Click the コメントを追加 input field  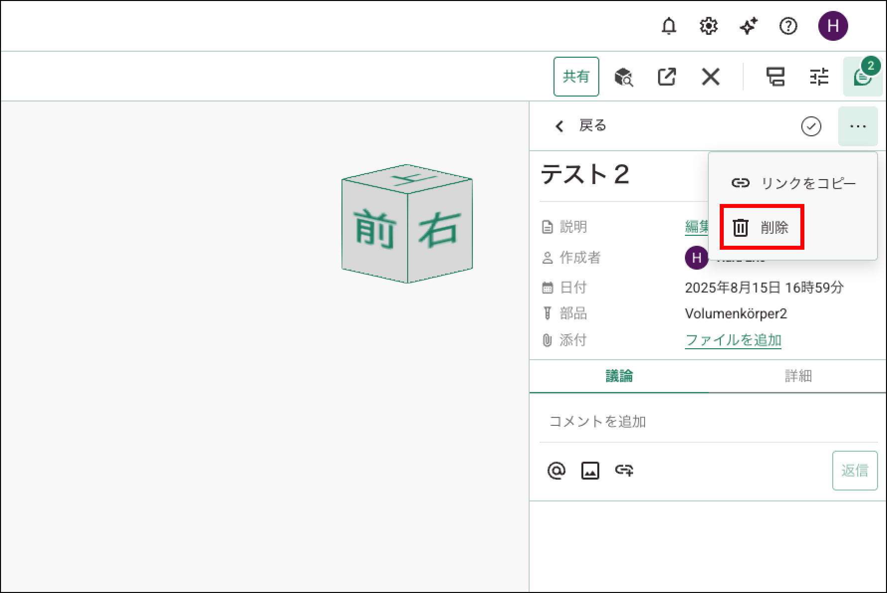708,422
